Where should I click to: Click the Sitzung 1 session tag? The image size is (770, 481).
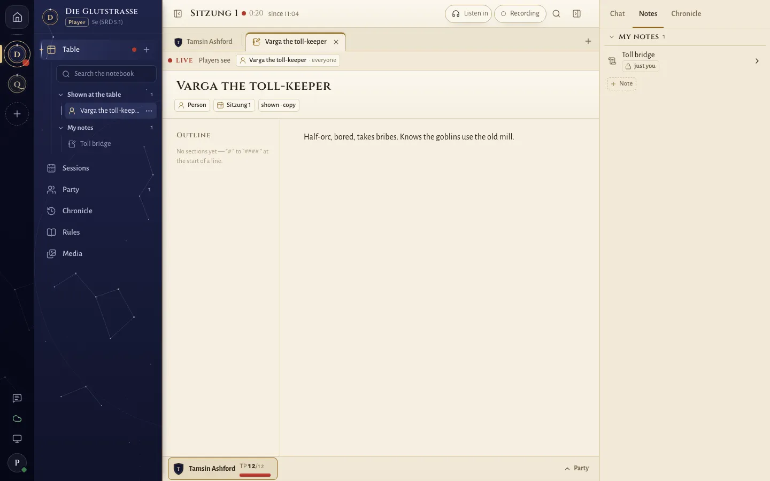[x=234, y=105]
